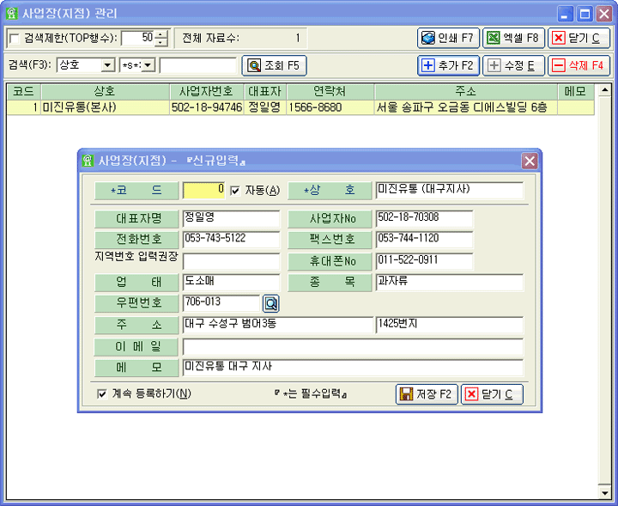
Task: Click 정일영 cell in 대표자 column
Action: click(265, 107)
